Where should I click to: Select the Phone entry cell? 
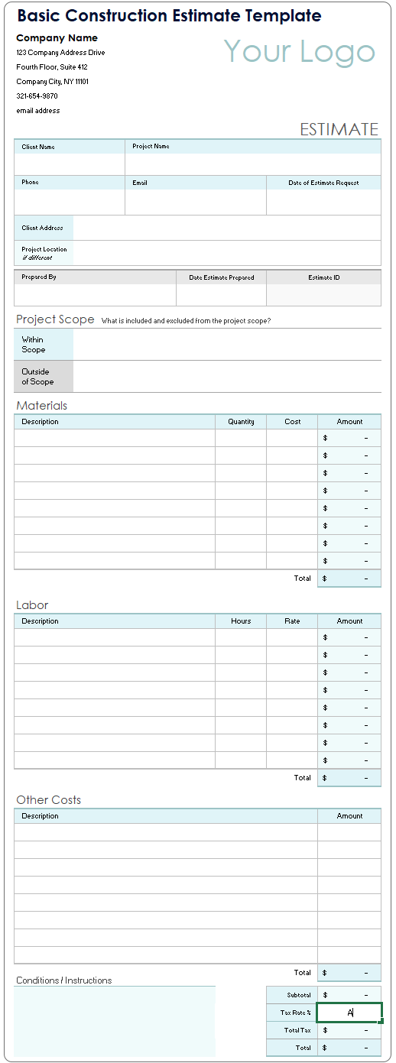click(x=70, y=202)
